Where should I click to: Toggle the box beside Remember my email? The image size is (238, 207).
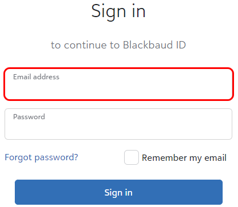[132, 157]
